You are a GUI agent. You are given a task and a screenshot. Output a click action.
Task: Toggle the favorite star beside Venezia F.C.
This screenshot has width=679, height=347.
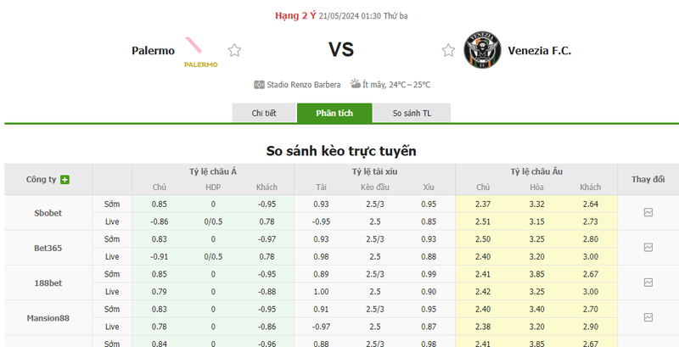point(448,50)
